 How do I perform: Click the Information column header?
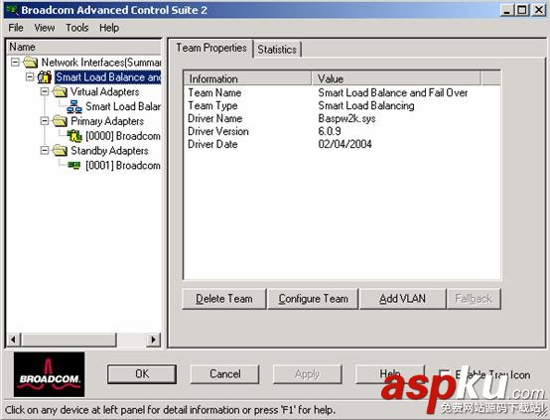[x=247, y=78]
